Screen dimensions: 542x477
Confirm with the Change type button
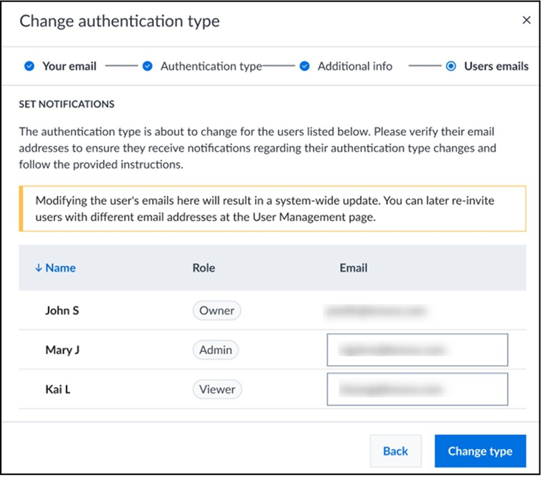click(x=480, y=451)
